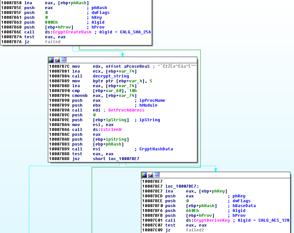
Task: Click group nodes icon in 10007B7C block
Action: (64, 60)
